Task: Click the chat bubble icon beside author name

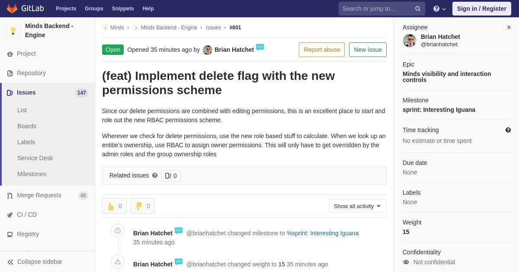Action: point(260,47)
